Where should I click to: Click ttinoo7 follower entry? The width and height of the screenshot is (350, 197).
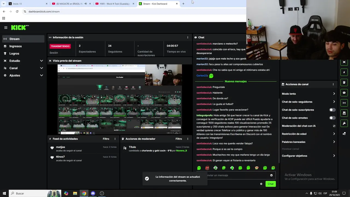(83, 158)
